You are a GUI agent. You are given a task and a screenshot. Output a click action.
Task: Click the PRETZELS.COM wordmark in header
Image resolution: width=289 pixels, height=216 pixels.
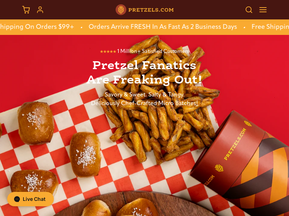click(x=151, y=10)
